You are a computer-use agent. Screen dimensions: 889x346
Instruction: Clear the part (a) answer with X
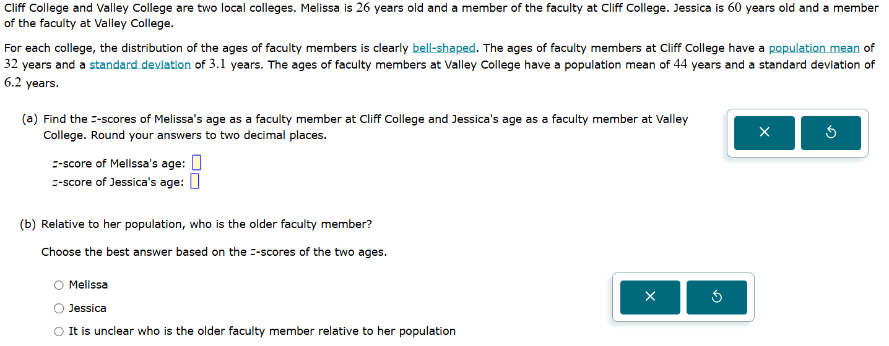tap(764, 133)
